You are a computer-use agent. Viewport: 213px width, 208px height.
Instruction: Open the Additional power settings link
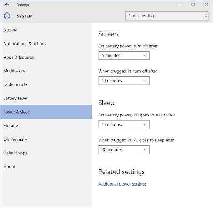coord(122,184)
